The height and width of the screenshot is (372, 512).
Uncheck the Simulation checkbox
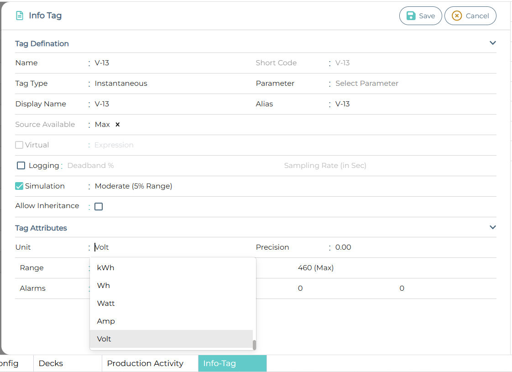pyautogui.click(x=19, y=186)
